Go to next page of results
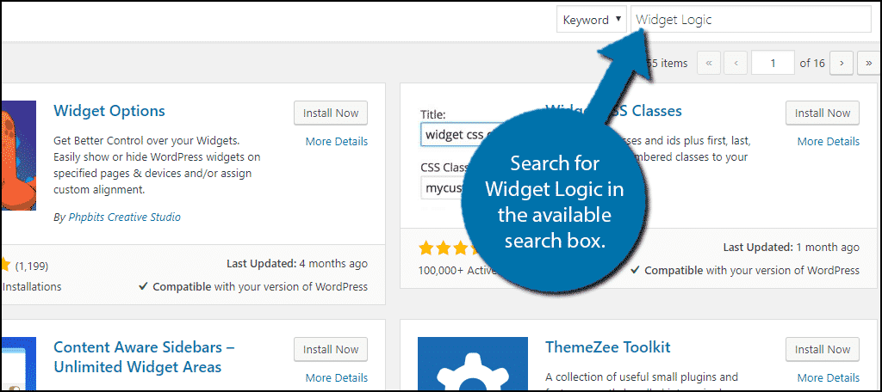Screen dimensions: 882x392 pos(842,64)
